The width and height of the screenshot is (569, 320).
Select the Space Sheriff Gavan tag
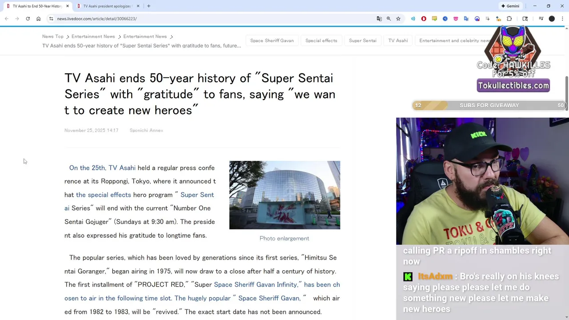coord(272,40)
